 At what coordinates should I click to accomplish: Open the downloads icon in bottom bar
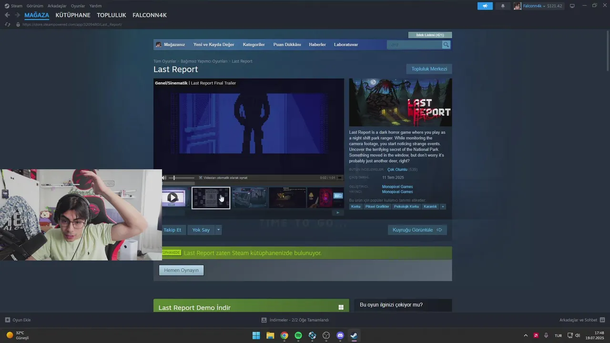[x=264, y=320]
